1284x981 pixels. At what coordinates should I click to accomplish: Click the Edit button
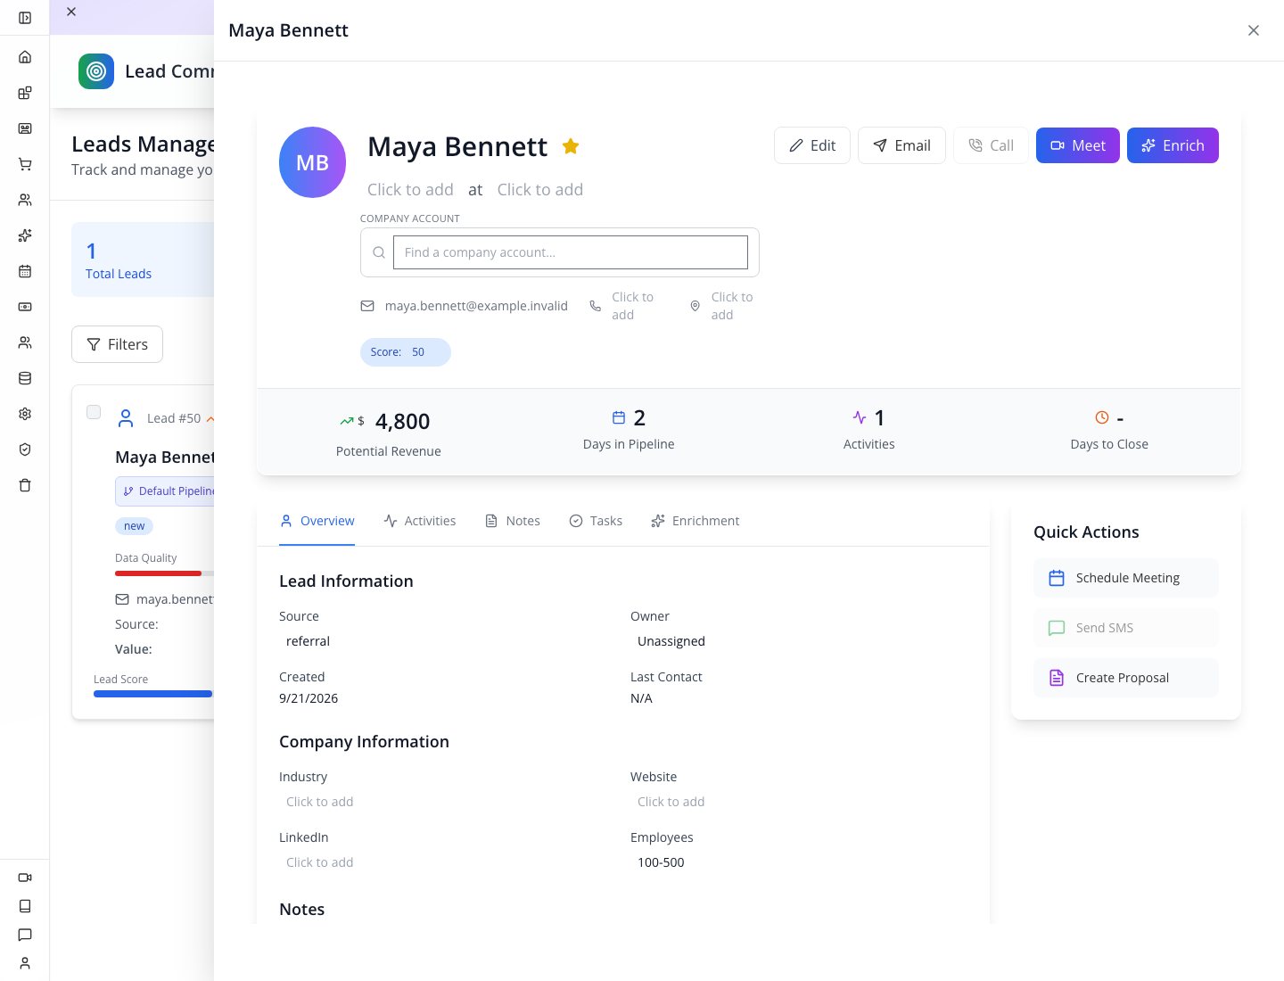tap(812, 145)
